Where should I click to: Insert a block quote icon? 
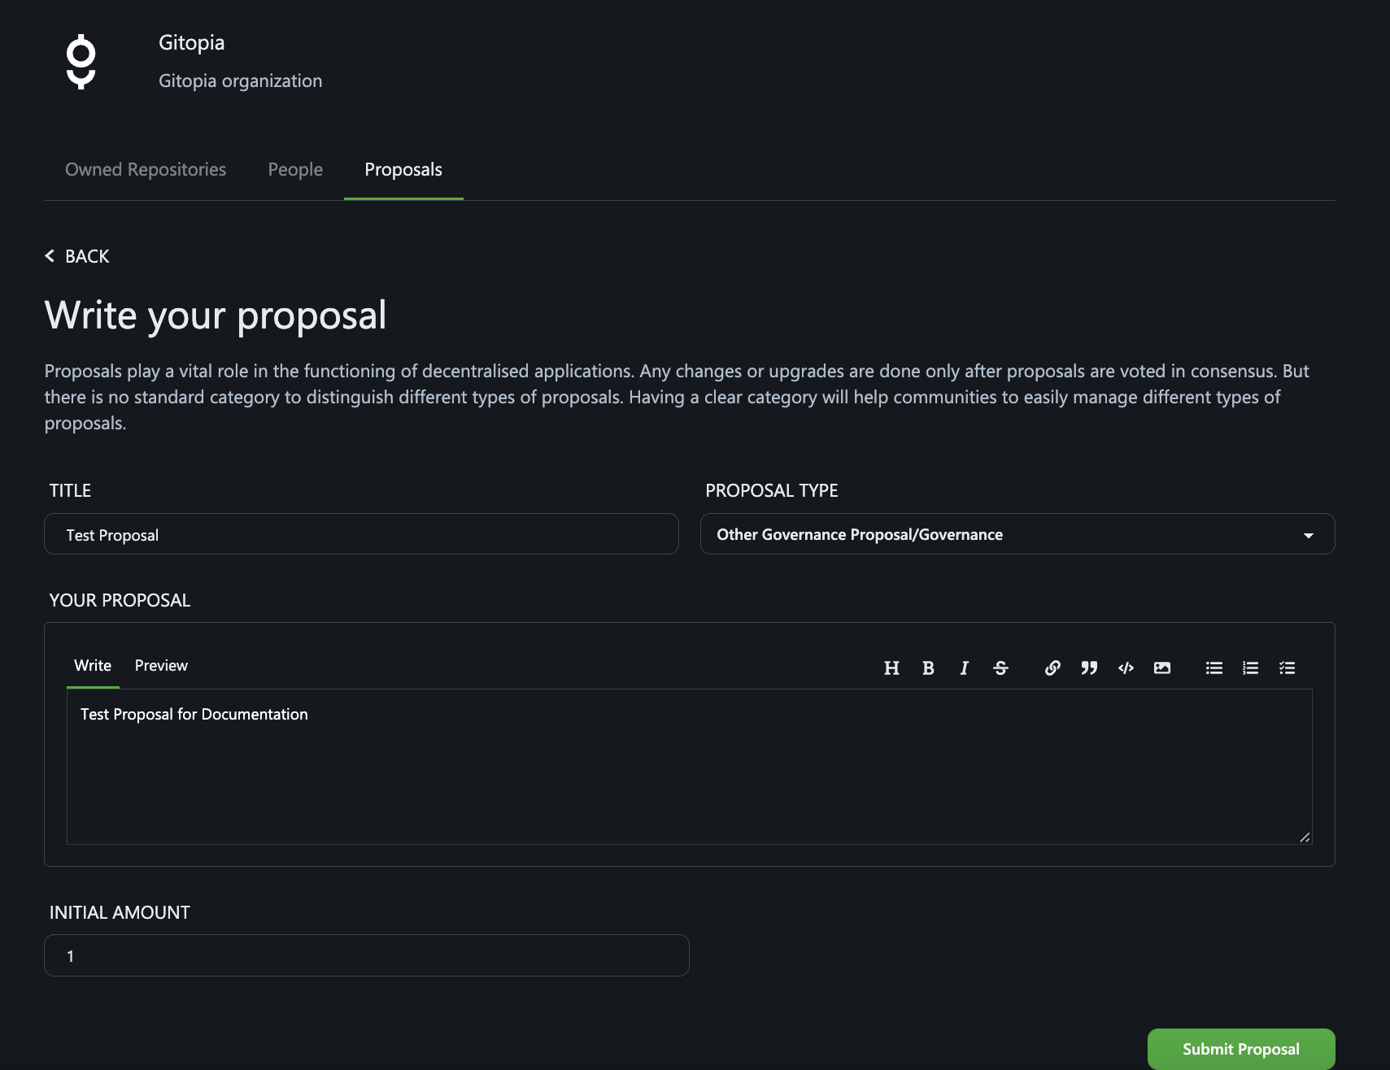[x=1089, y=668]
